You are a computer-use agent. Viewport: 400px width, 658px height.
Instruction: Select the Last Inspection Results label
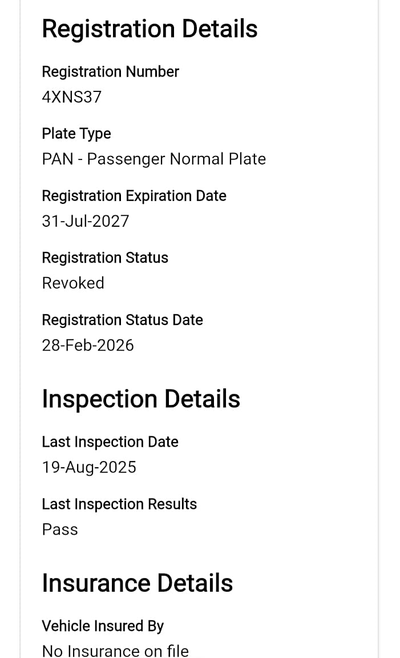pyautogui.click(x=119, y=504)
